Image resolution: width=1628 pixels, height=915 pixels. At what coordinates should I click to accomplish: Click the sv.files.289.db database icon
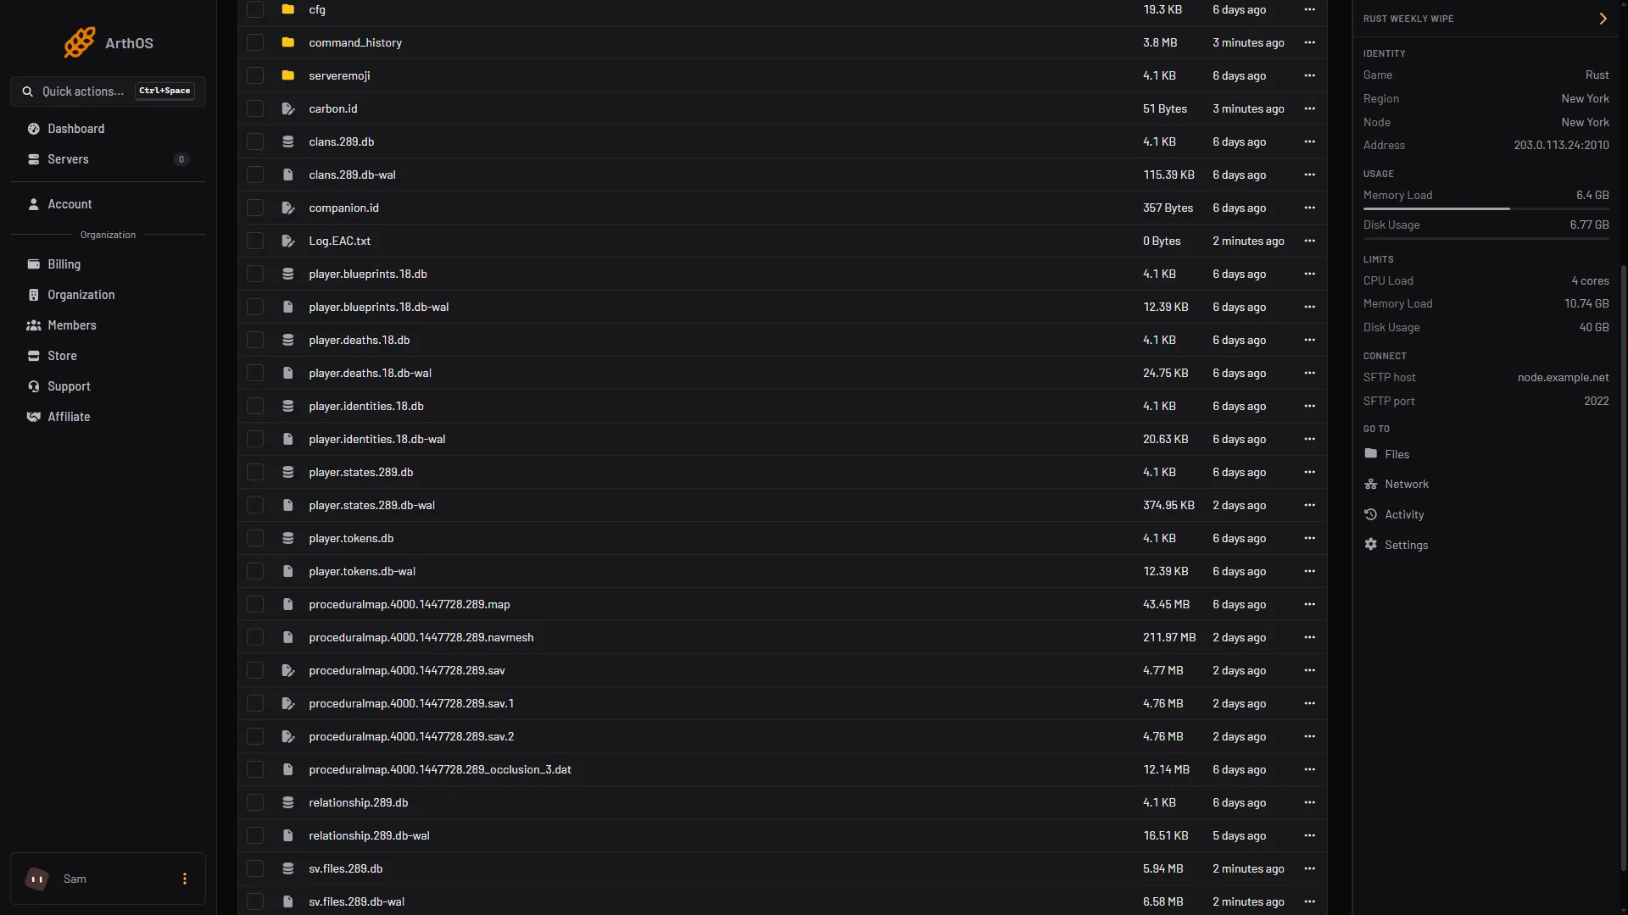pyautogui.click(x=288, y=868)
